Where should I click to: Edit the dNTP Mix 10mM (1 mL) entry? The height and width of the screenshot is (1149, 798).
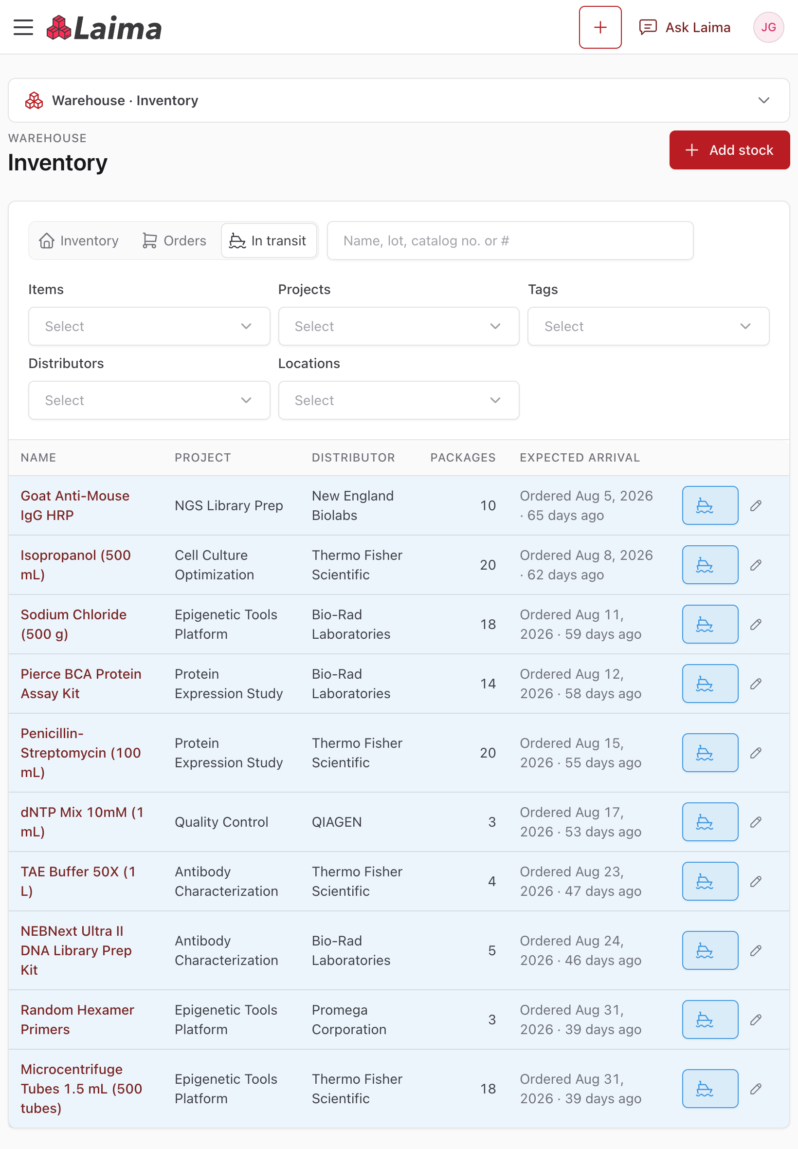756,822
